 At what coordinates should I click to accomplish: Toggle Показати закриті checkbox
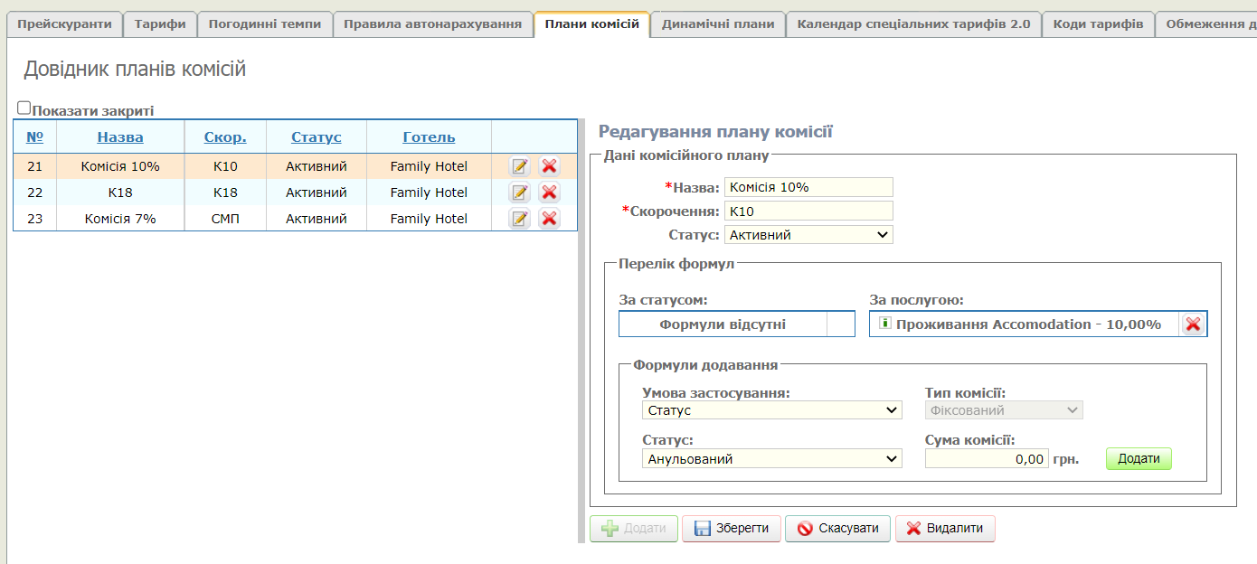click(x=24, y=108)
